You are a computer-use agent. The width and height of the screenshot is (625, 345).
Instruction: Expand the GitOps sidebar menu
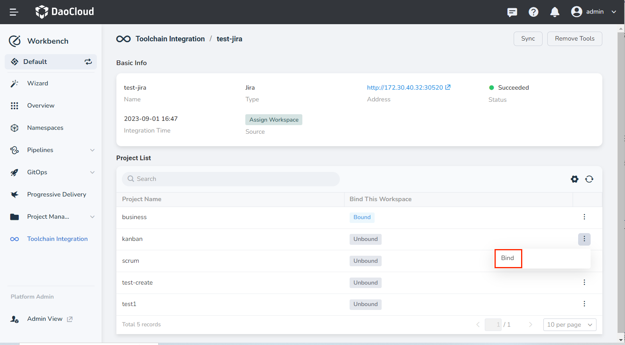[92, 172]
